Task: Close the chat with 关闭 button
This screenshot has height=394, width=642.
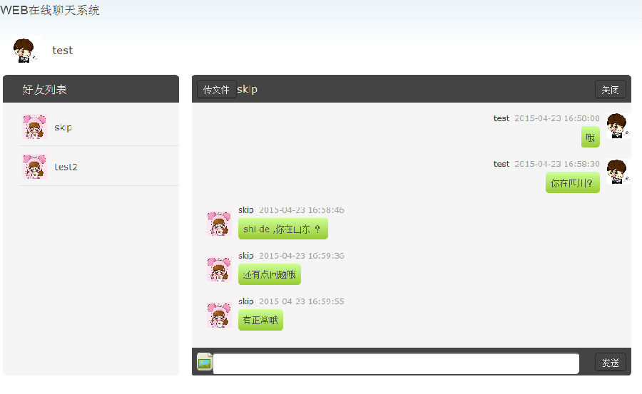Action: point(610,89)
